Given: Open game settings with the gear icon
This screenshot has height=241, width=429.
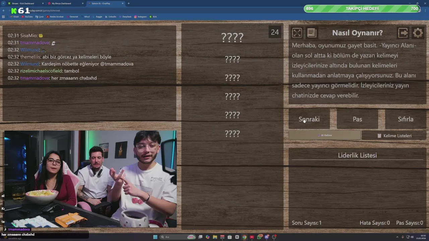Looking at the screenshot, I should point(418,33).
